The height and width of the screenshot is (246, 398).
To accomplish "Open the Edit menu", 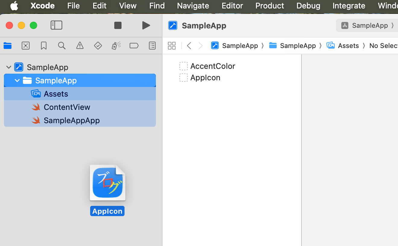I will pyautogui.click(x=99, y=6).
